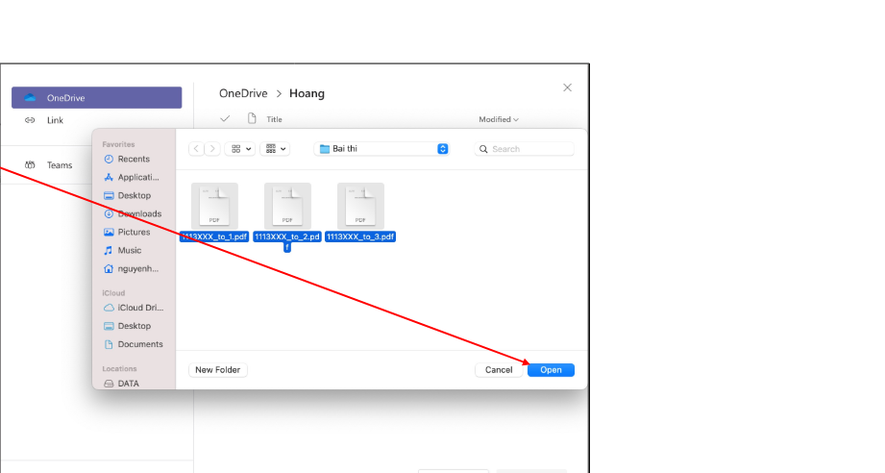Open Recents in Favorites

pyautogui.click(x=134, y=160)
